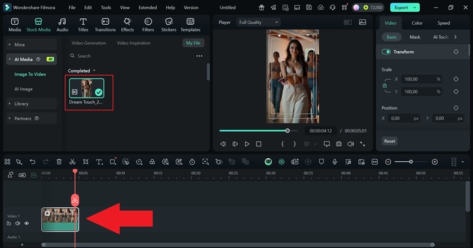Lock the Video 1 track
Viewport: 473px width, 248px height.
tap(9, 223)
